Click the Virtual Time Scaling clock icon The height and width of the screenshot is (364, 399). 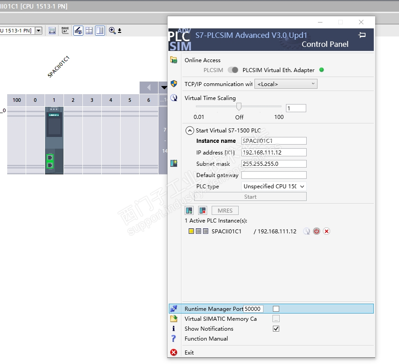(x=174, y=98)
